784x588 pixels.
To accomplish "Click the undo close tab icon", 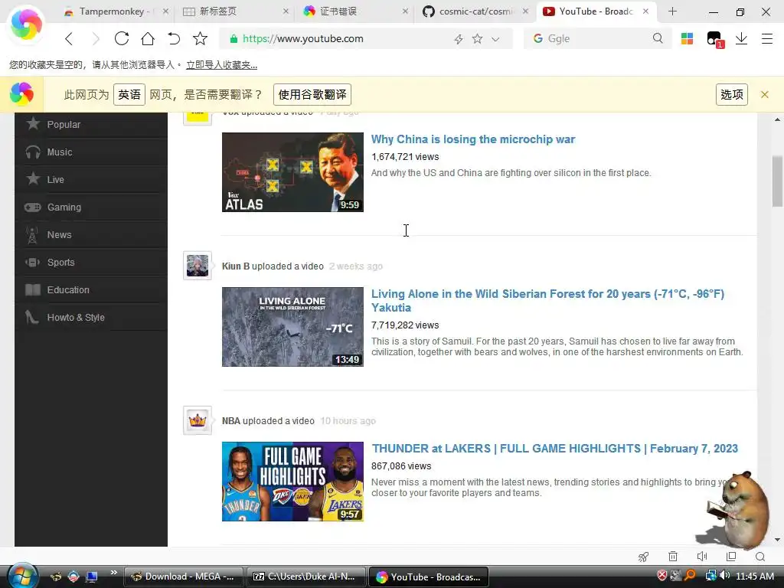I will (174, 38).
